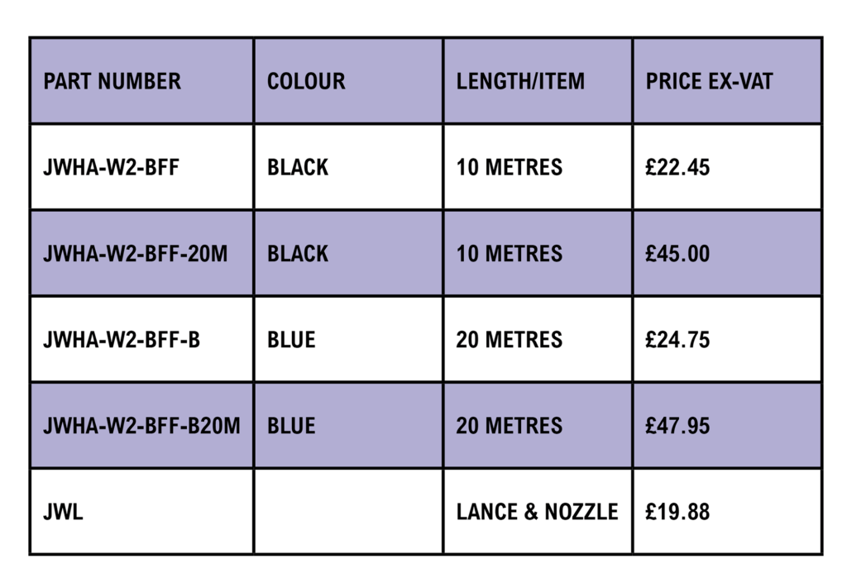This screenshot has width=847, height=583.
Task: Click 20 METRES in the £24.75 row
Action: click(x=509, y=340)
